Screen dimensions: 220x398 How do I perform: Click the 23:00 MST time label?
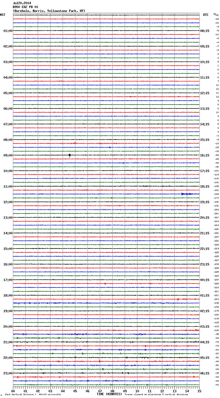click(8, 373)
